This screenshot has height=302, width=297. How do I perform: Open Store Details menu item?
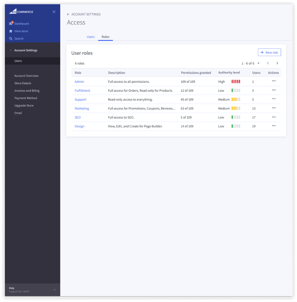(23, 83)
